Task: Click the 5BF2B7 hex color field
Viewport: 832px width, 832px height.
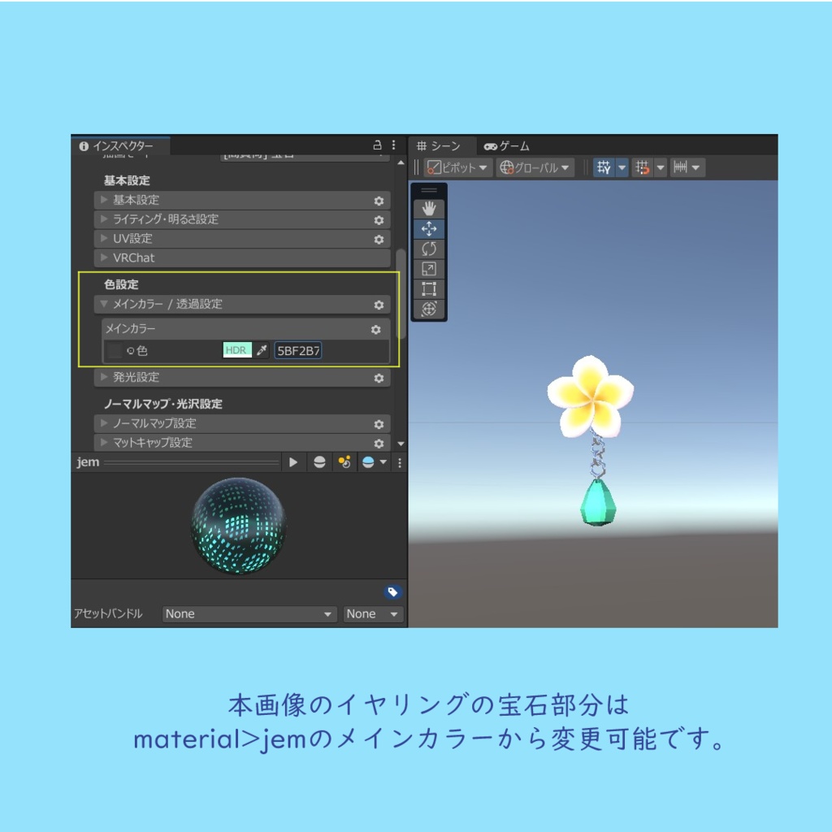Action: click(298, 350)
